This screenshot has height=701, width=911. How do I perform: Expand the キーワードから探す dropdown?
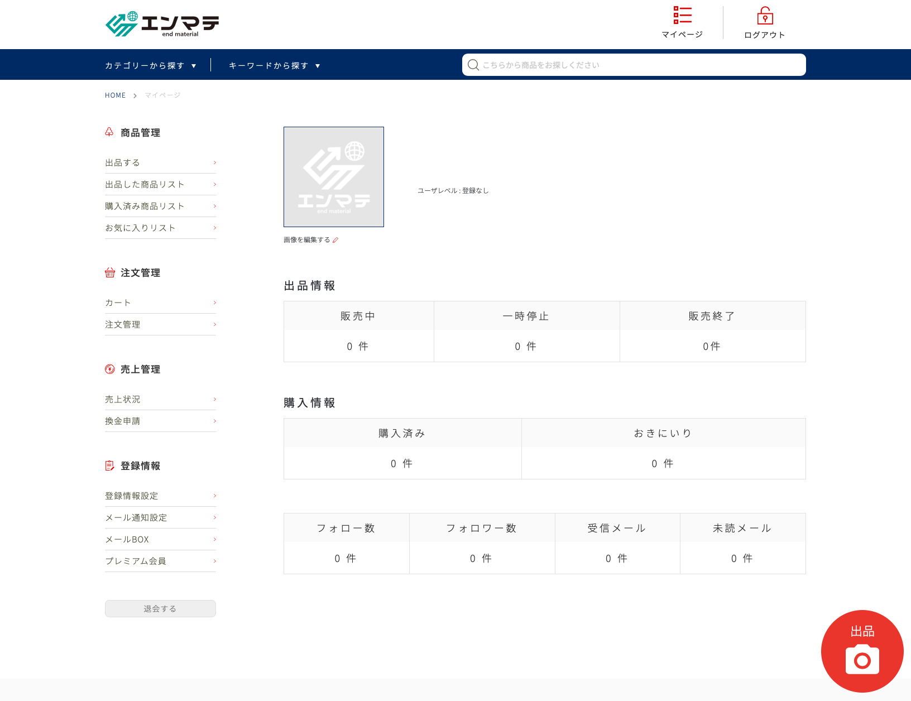click(274, 66)
